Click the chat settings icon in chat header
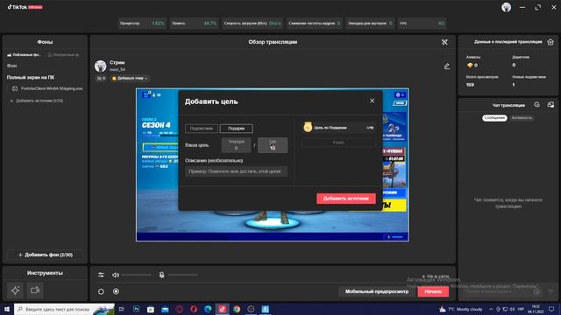 pos(536,105)
